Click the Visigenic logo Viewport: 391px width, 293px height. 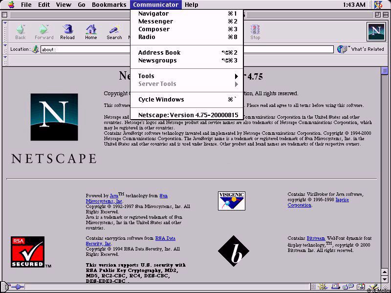(232, 201)
